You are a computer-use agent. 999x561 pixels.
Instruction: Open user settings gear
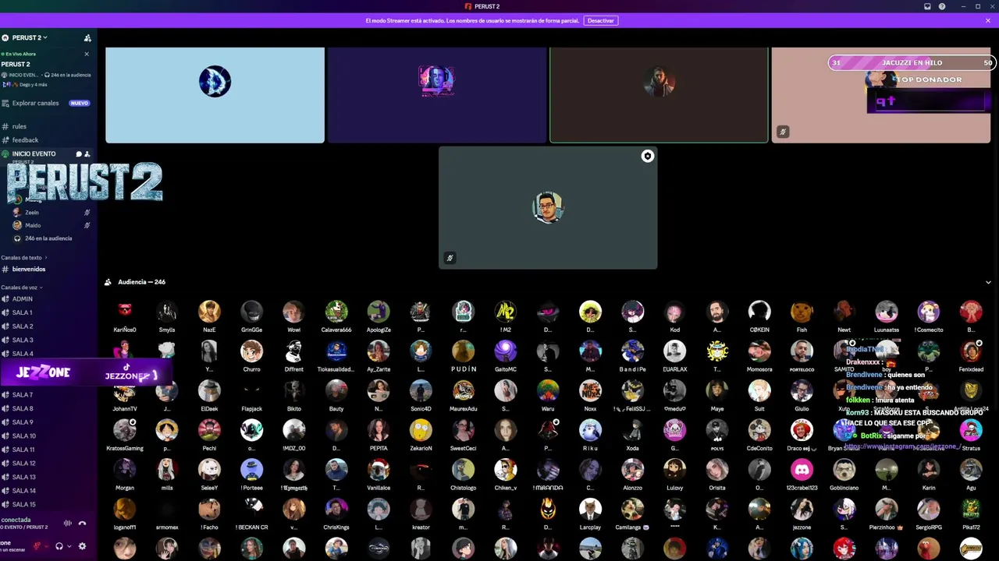[83, 546]
